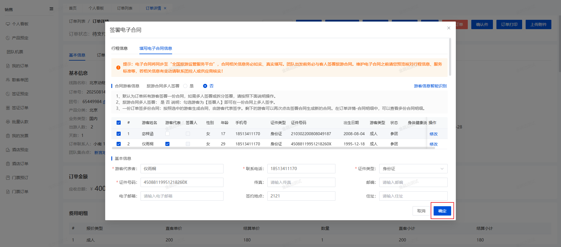Click the 个人看板 icon in sidebar
The image size is (561, 247).
pos(8,24)
